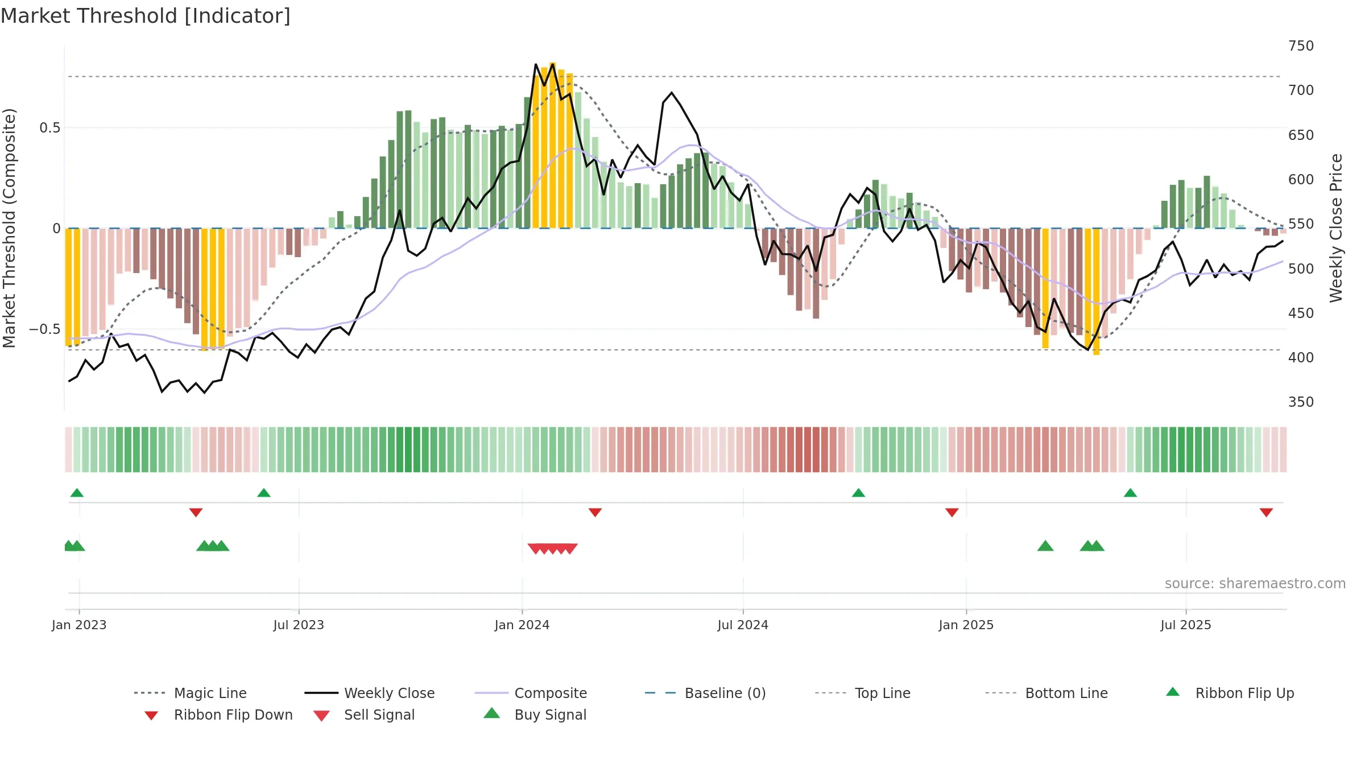Toggle the Baseline (0) legend entry
Viewport: 1365px width, 768px height.
tap(705, 693)
